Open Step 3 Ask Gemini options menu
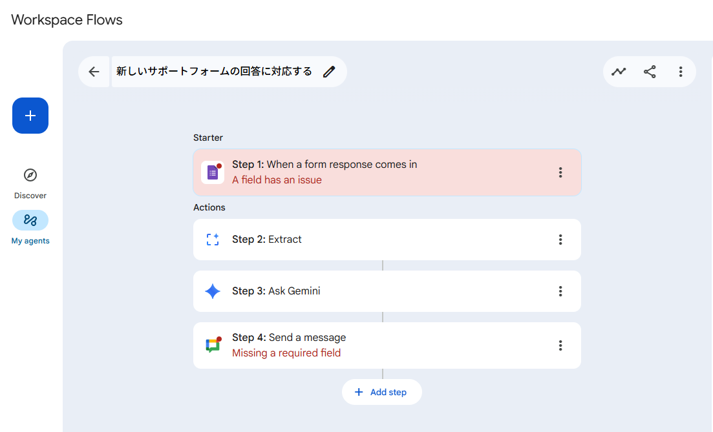The height and width of the screenshot is (432, 713). pos(560,291)
